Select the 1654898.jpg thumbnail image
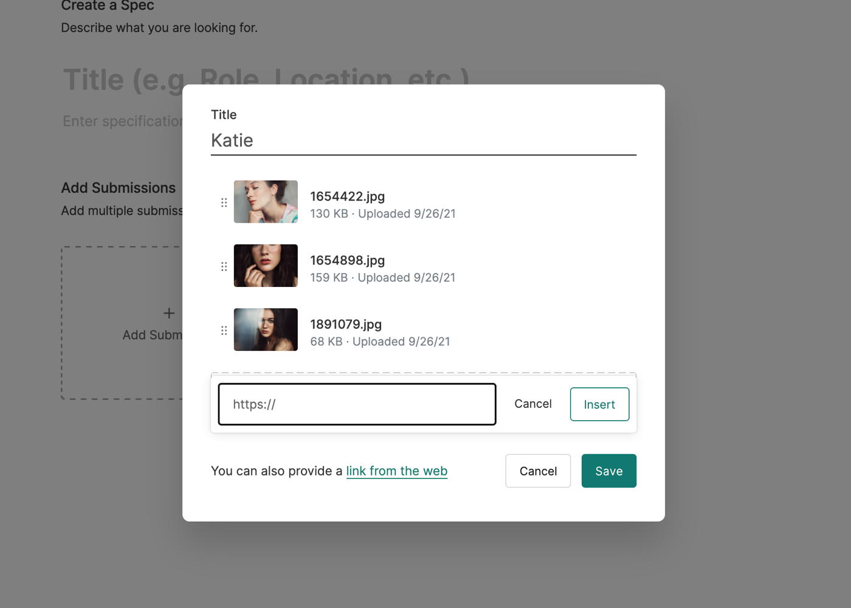The image size is (851, 608). click(266, 266)
